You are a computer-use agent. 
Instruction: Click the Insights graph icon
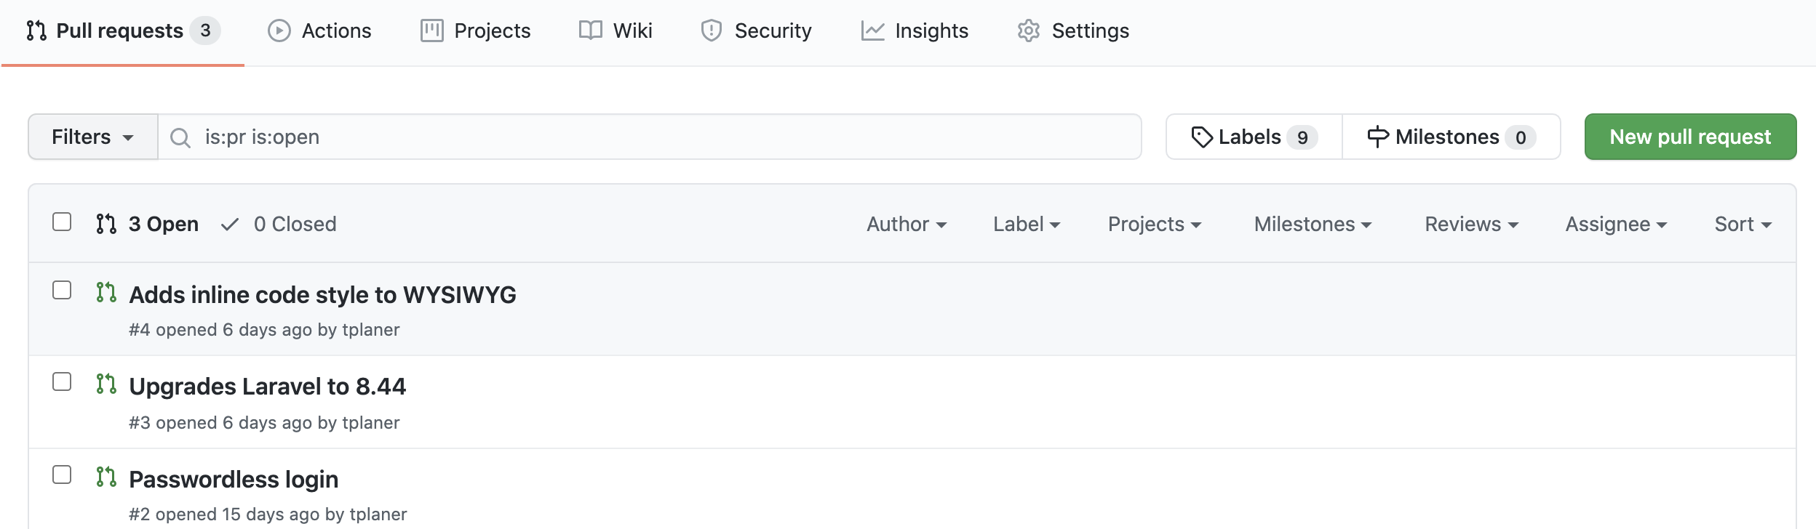(x=872, y=31)
